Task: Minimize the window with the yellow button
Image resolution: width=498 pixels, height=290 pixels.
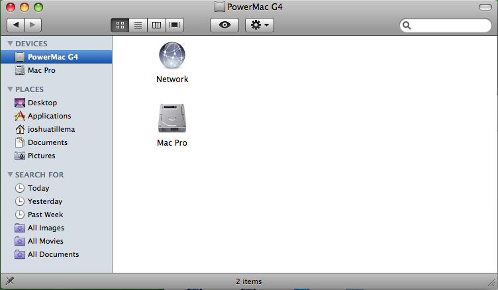Action: [x=25, y=7]
